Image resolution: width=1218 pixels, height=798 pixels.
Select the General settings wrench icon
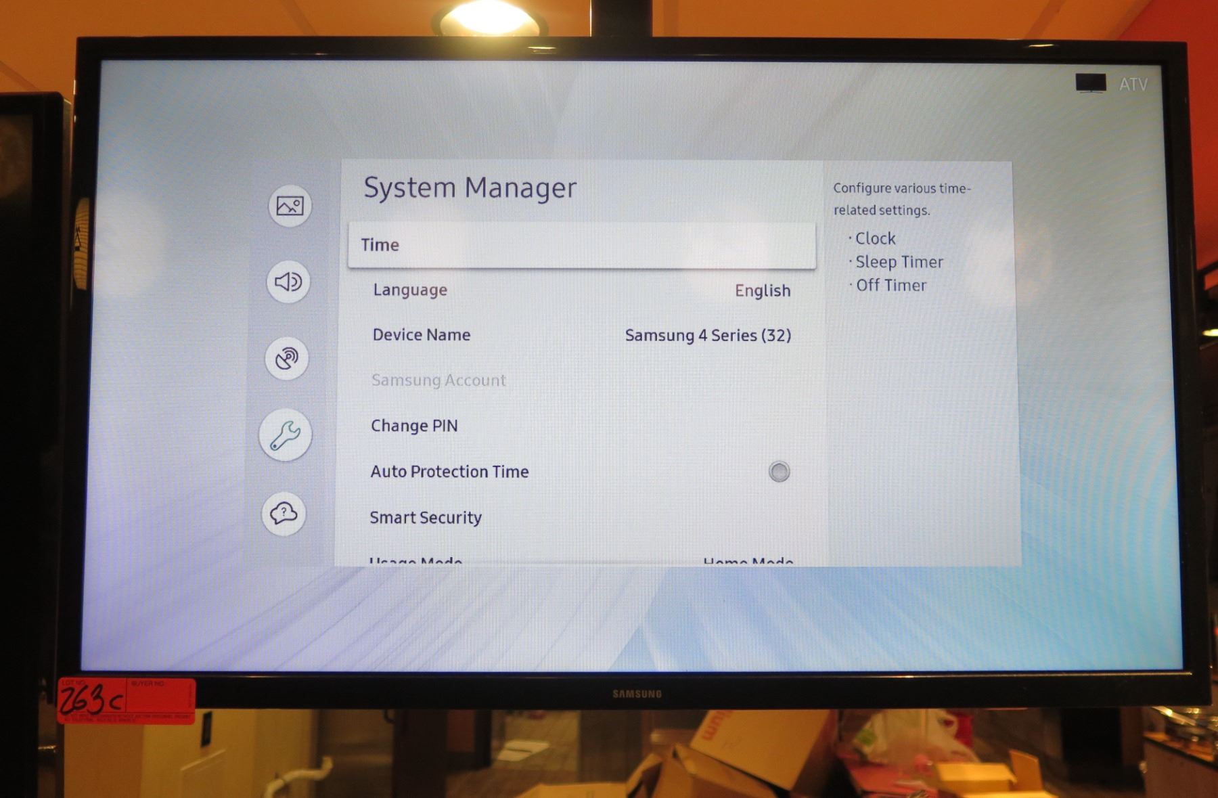(285, 435)
